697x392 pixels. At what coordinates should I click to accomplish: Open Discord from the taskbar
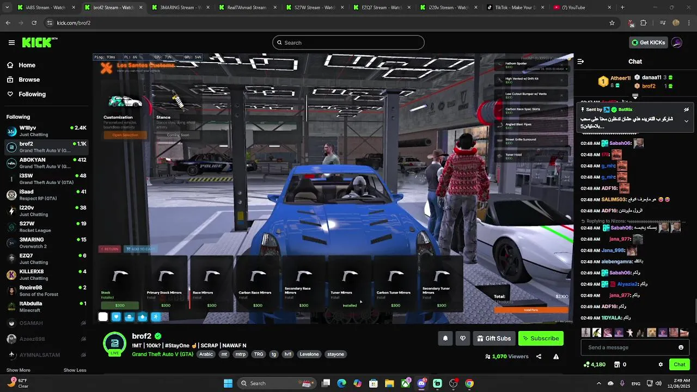point(421,383)
